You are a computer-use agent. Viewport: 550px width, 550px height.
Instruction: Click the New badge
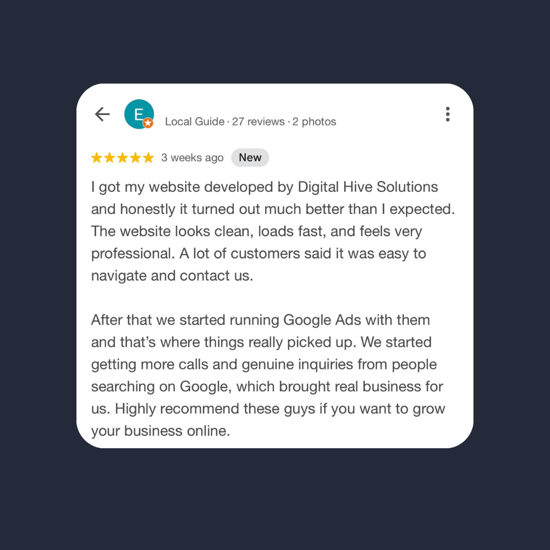250,158
